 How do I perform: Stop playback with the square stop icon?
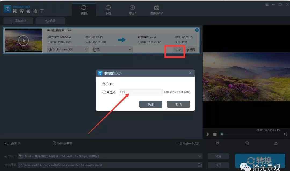[x=215, y=134]
